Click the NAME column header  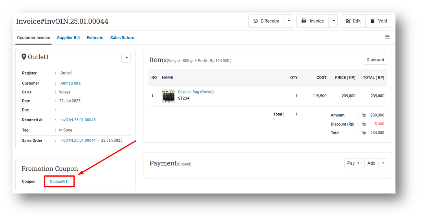pyautogui.click(x=167, y=78)
